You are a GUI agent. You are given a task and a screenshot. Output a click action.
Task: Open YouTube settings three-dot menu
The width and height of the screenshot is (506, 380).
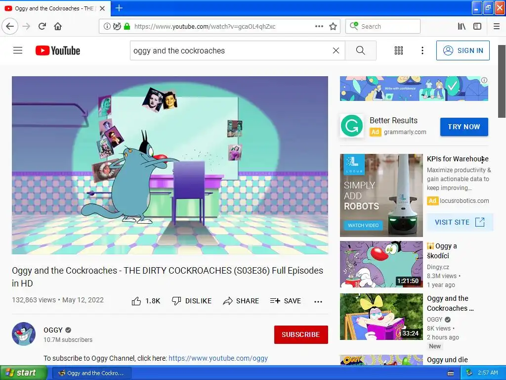422,50
